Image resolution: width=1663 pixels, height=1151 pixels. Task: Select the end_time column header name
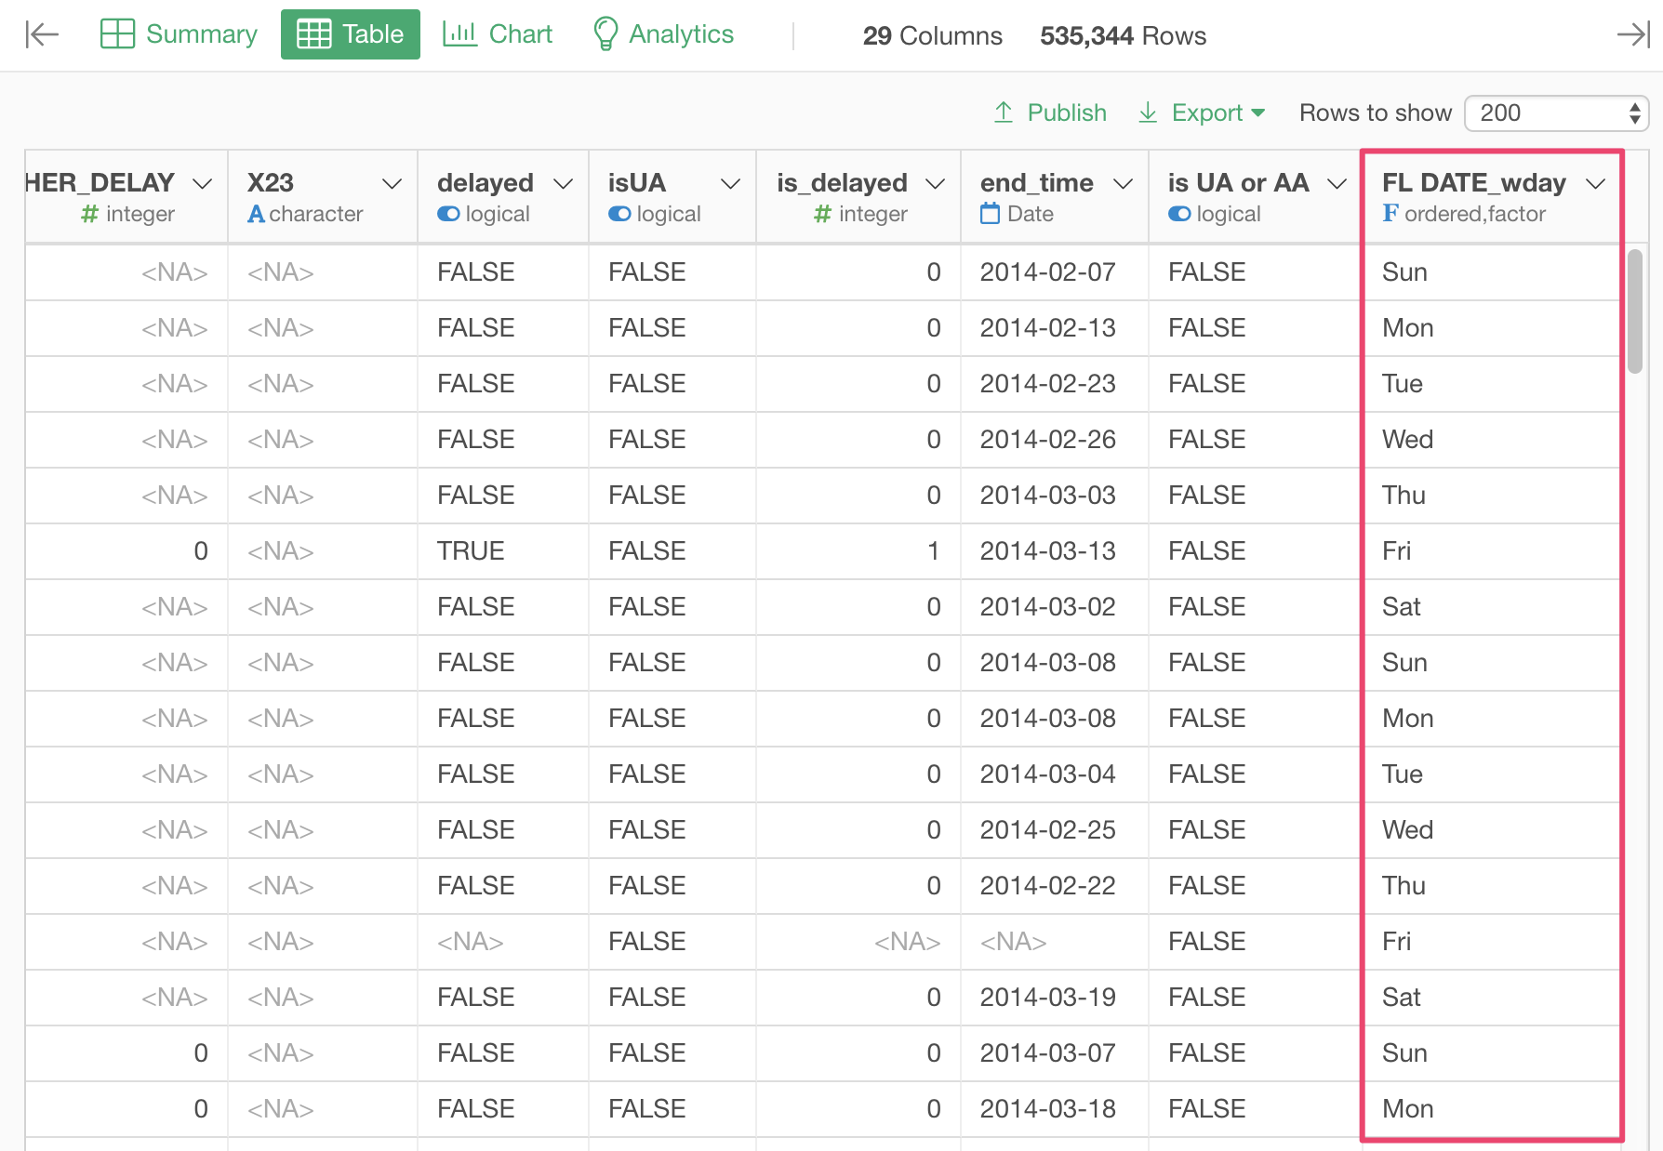[1036, 183]
